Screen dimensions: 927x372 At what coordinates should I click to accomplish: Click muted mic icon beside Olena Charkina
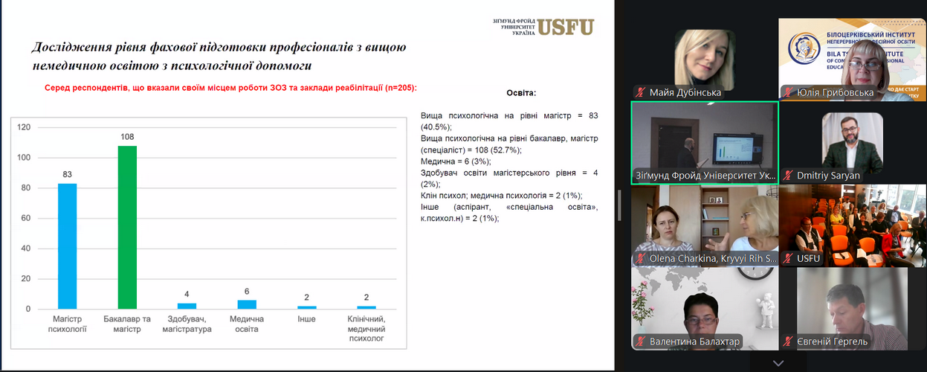point(640,259)
